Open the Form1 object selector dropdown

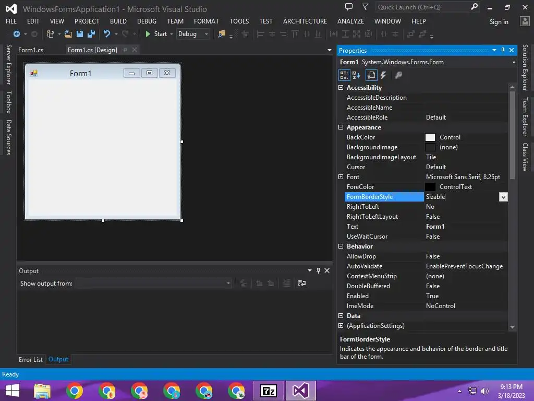514,62
